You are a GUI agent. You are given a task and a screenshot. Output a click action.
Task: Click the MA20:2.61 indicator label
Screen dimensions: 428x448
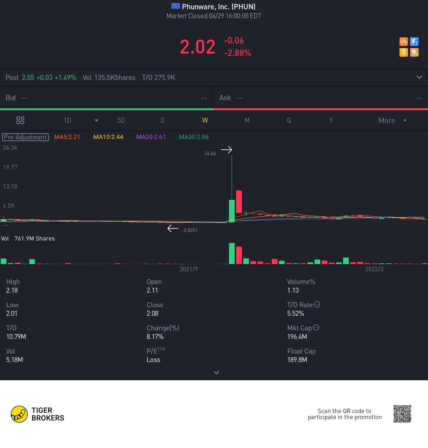151,137
